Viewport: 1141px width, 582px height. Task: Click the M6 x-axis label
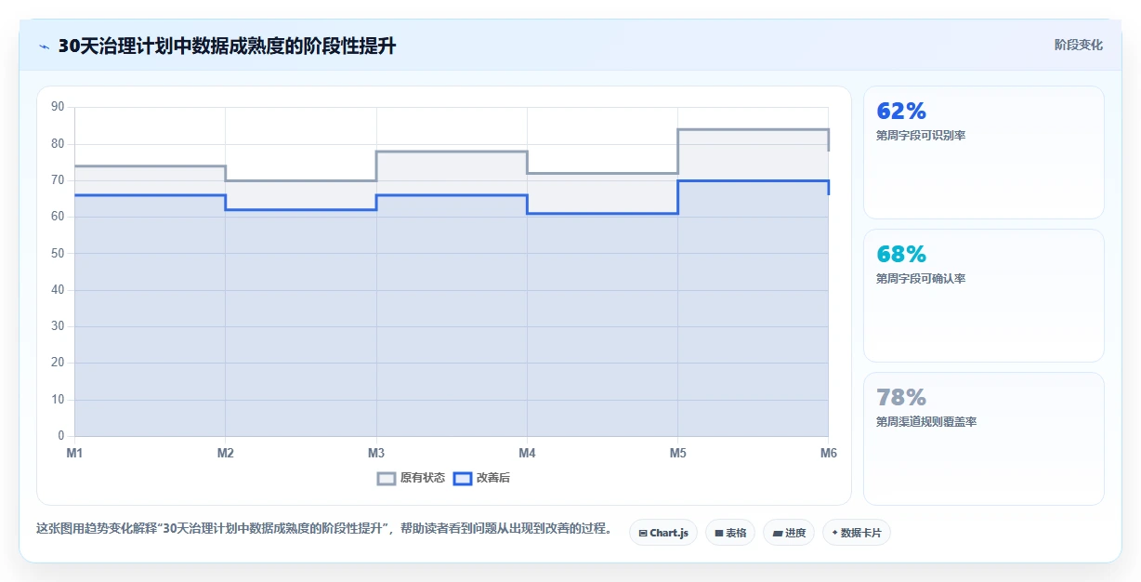828,453
